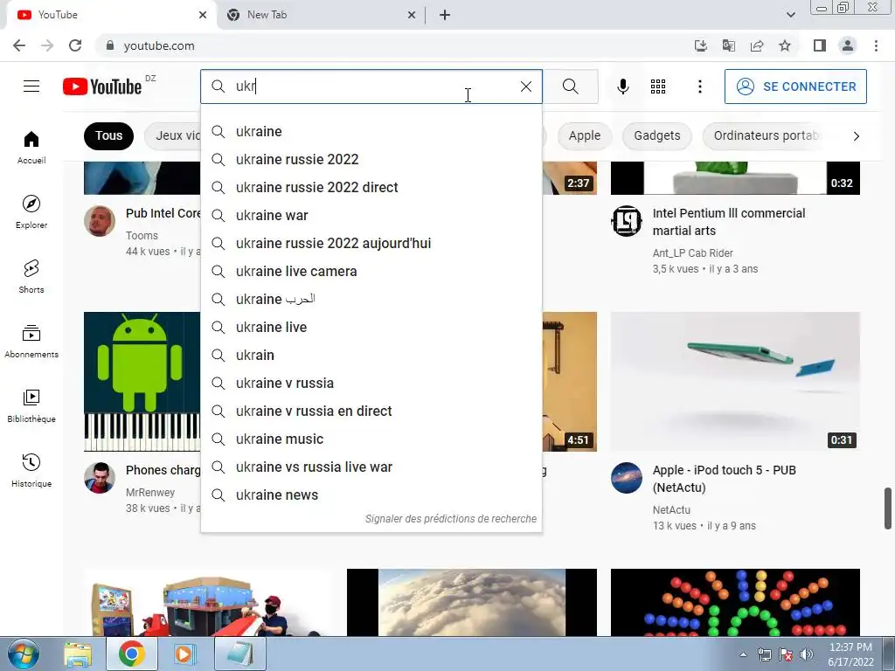
Task: Open the MrRenwey channel avatar
Action: [100, 478]
